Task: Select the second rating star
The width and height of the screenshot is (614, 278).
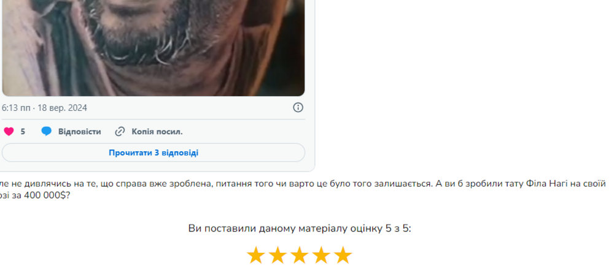Action: (x=278, y=255)
